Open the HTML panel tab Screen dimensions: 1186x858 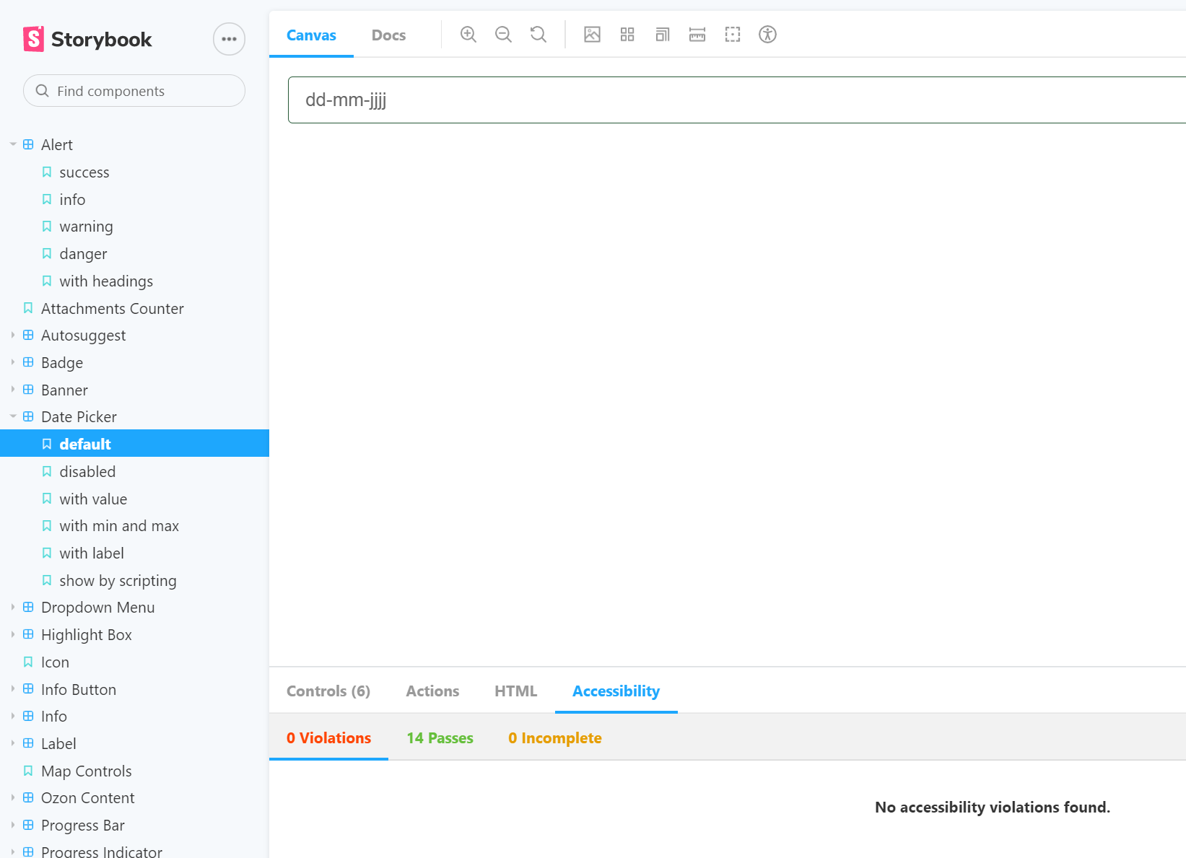[515, 691]
